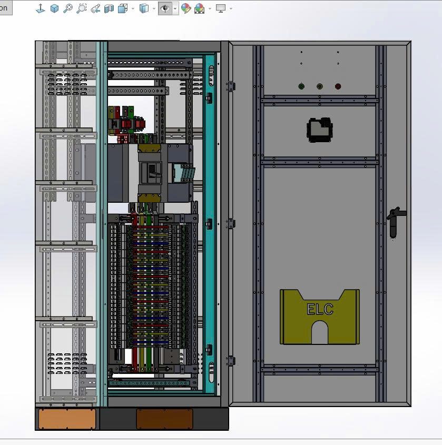The width and height of the screenshot is (442, 445).
Task: Expand the Section View dropdown arrow
Action: click(133, 7)
